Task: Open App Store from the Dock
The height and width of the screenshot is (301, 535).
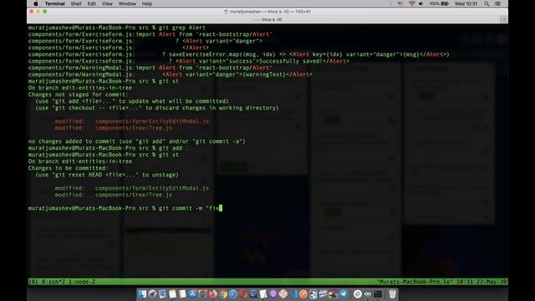Action: coord(192,293)
